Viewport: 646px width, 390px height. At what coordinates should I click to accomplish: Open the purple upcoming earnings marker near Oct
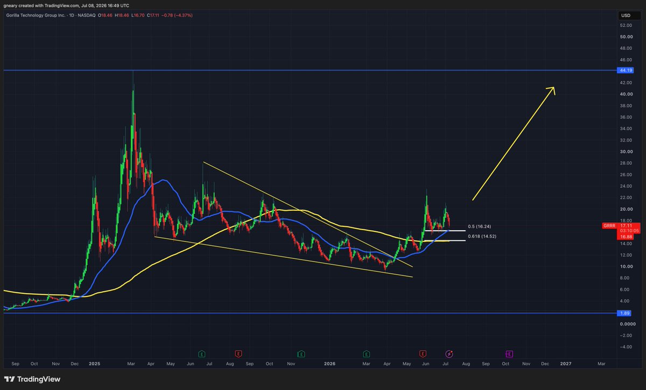(x=509, y=354)
